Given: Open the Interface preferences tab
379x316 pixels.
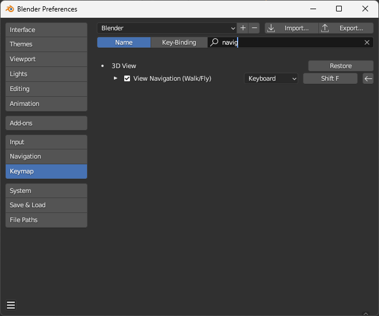Looking at the screenshot, I should point(46,30).
